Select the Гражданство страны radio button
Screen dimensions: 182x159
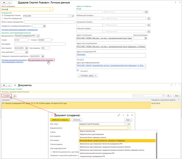(3, 16)
